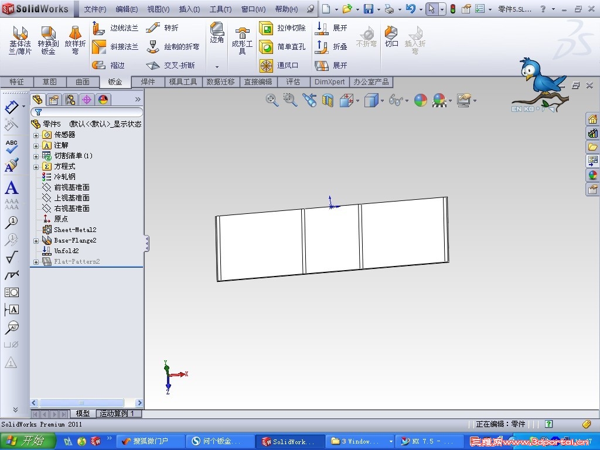Expand the Base-Flange2 feature node
The width and height of the screenshot is (600, 450).
(x=36, y=241)
